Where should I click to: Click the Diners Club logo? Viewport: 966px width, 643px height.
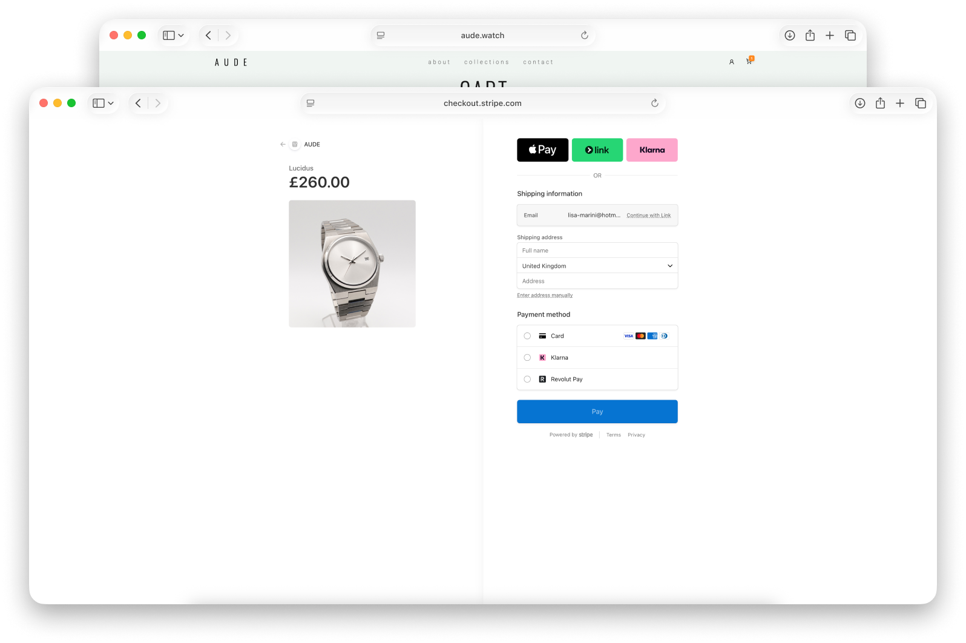pos(664,336)
